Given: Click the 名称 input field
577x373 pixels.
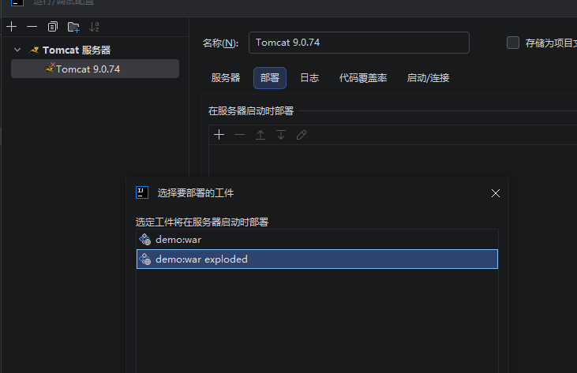Looking at the screenshot, I should [359, 43].
